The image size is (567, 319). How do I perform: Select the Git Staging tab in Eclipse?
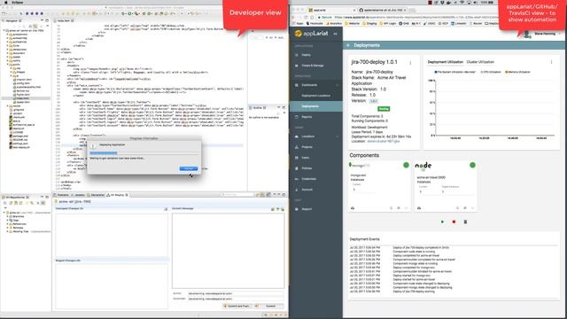(x=117, y=195)
